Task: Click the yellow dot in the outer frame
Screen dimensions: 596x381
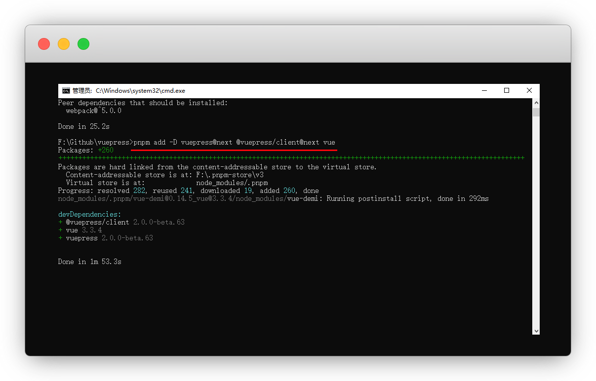Action: coord(64,44)
